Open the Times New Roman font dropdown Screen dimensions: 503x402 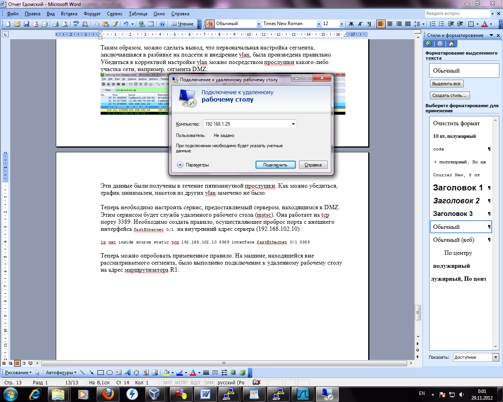coord(319,24)
